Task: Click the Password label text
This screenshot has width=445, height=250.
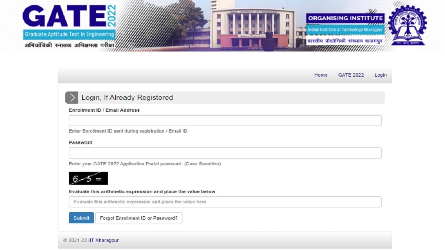Action: pyautogui.click(x=80, y=142)
